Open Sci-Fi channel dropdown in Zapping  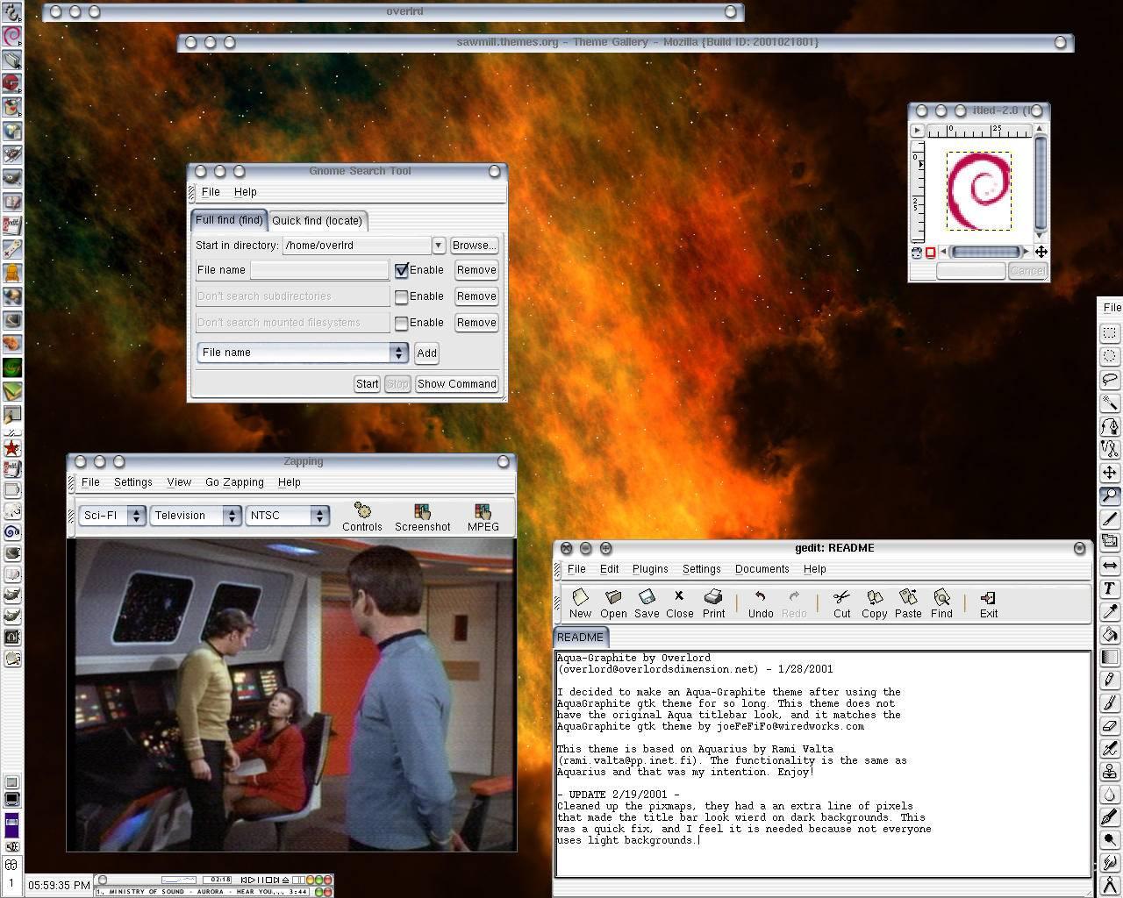112,516
